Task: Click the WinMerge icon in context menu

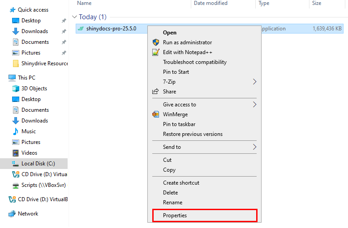Action: point(155,114)
